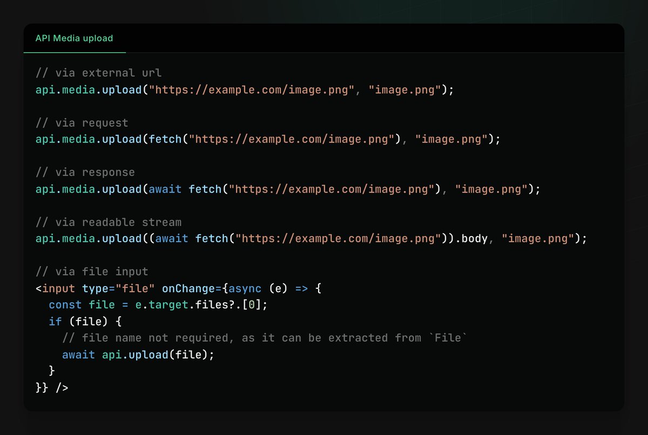Click '.body' in the readable stream line

471,239
